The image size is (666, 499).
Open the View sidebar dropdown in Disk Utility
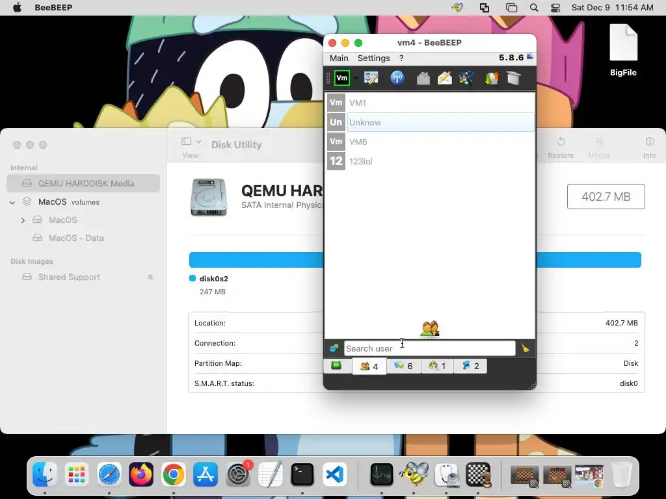[x=191, y=141]
